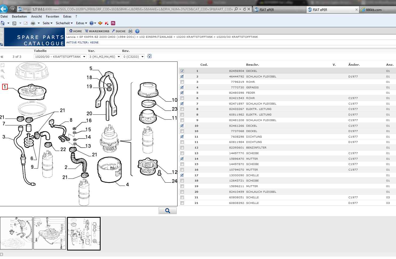Open the Datei menu
The width and height of the screenshot is (396, 259).
point(4,17)
